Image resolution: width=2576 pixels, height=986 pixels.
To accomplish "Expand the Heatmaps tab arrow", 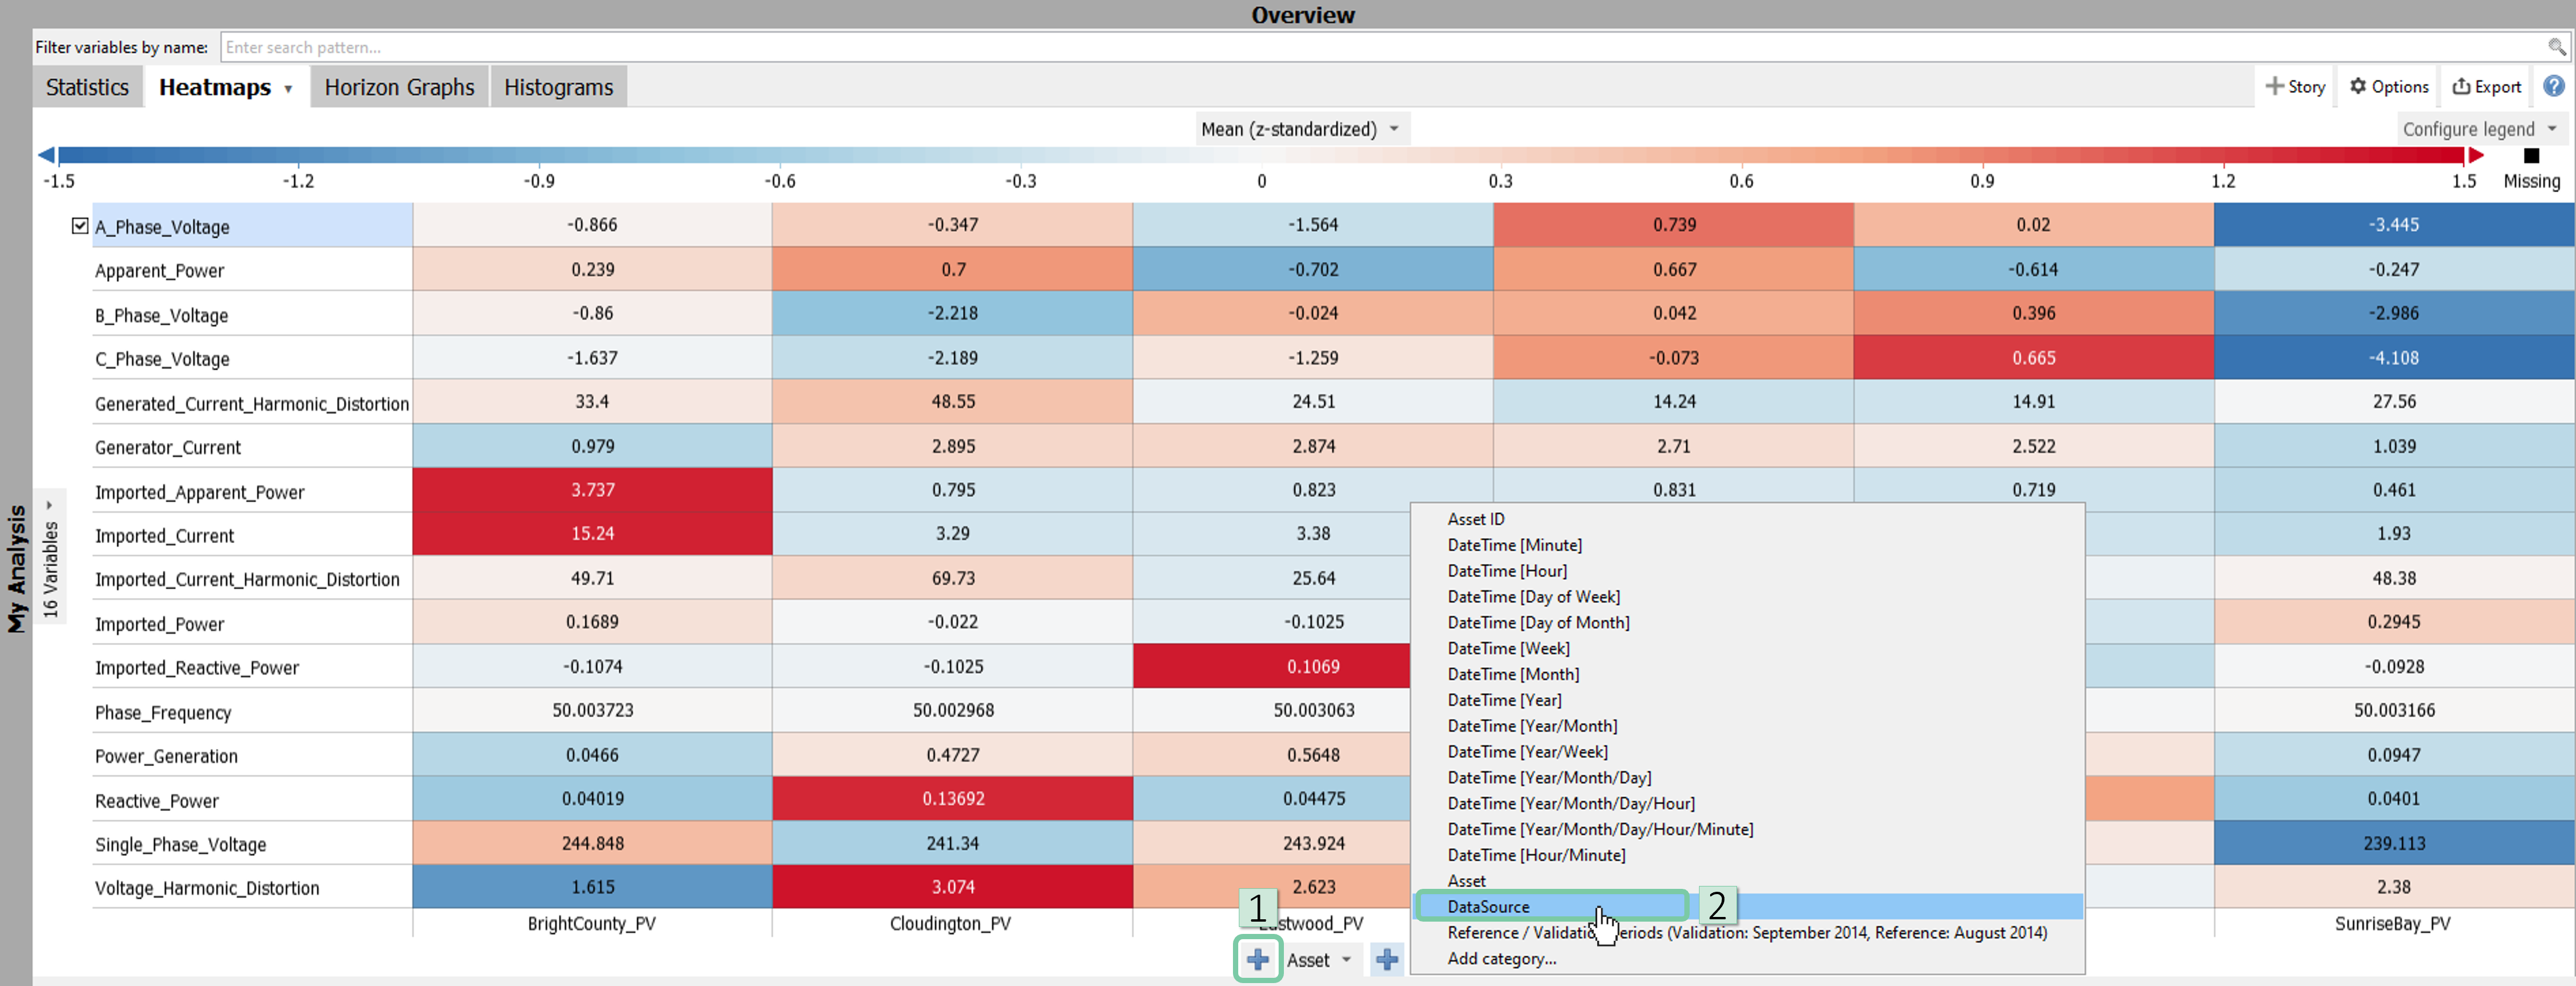I will (288, 89).
